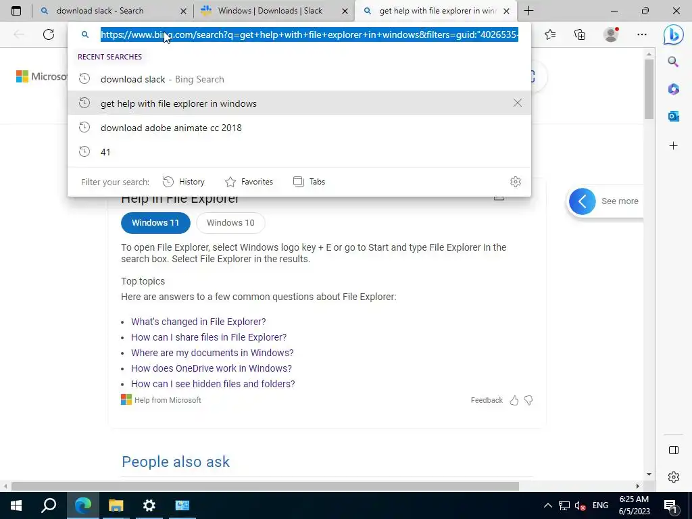692x519 pixels.
Task: Open notification center icon
Action: click(670, 505)
